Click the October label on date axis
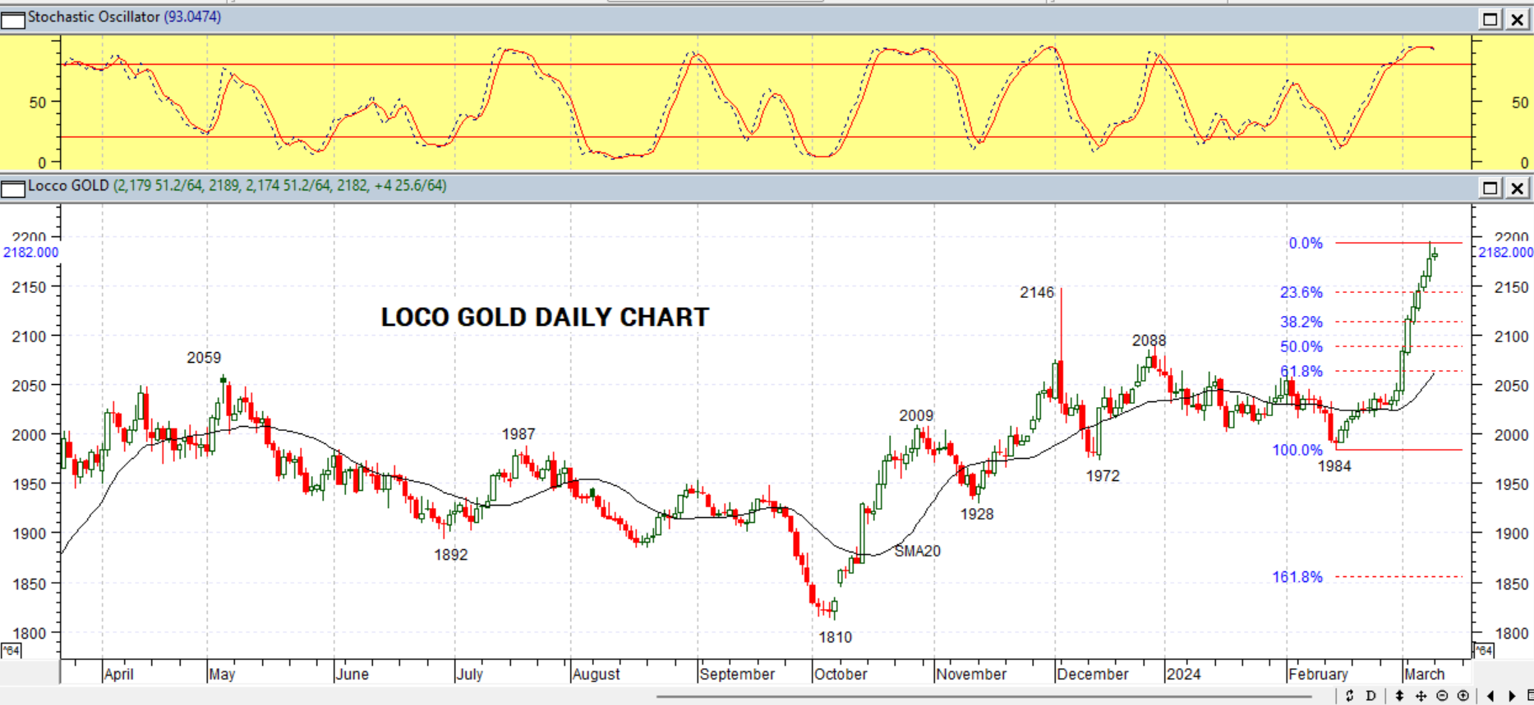The height and width of the screenshot is (705, 1534). [841, 674]
